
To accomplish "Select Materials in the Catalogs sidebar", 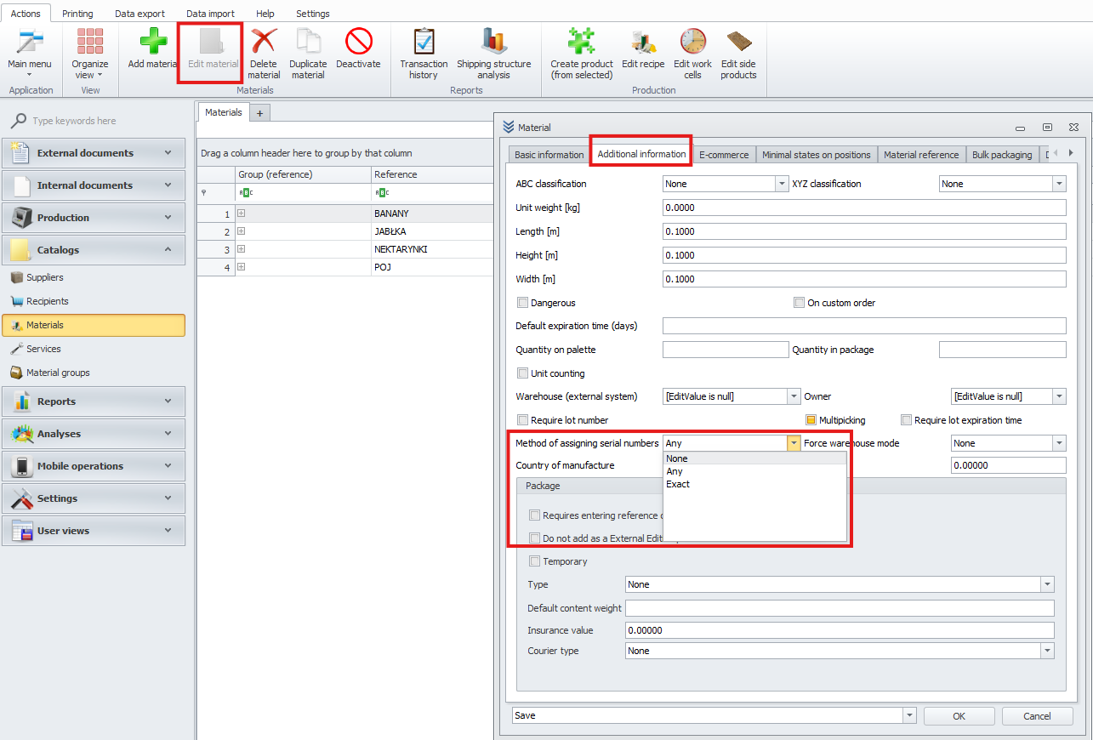I will [x=93, y=325].
